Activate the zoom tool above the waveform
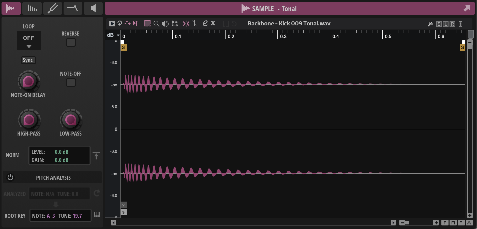 pos(156,23)
